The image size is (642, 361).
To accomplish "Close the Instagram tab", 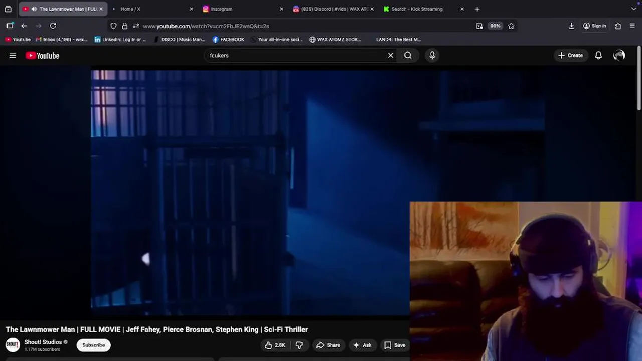I will pyautogui.click(x=281, y=9).
